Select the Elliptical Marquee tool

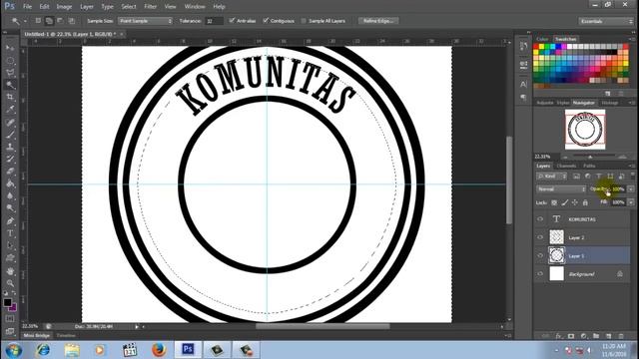[10, 61]
